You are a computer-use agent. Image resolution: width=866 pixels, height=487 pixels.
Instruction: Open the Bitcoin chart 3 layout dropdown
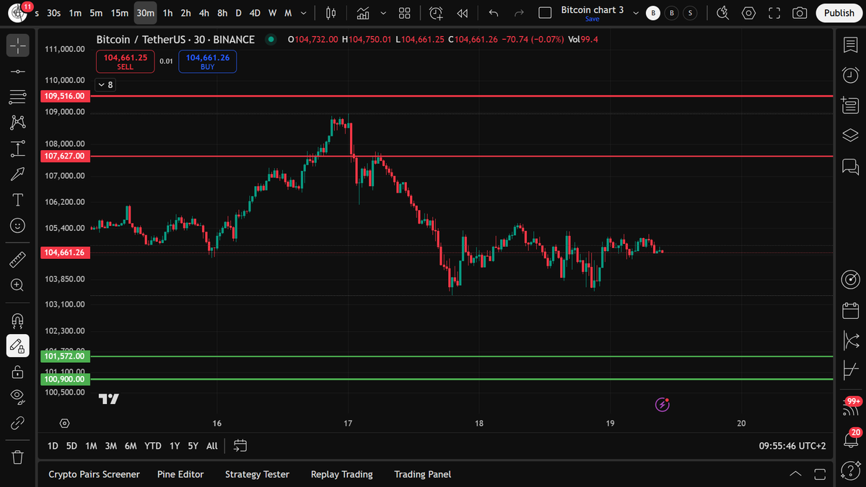click(635, 13)
